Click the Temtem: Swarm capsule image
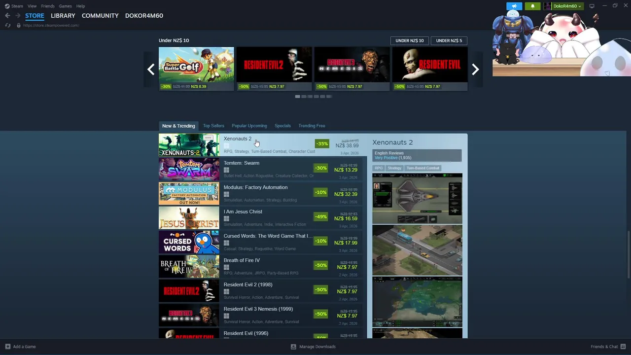The width and height of the screenshot is (631, 355). (x=189, y=169)
